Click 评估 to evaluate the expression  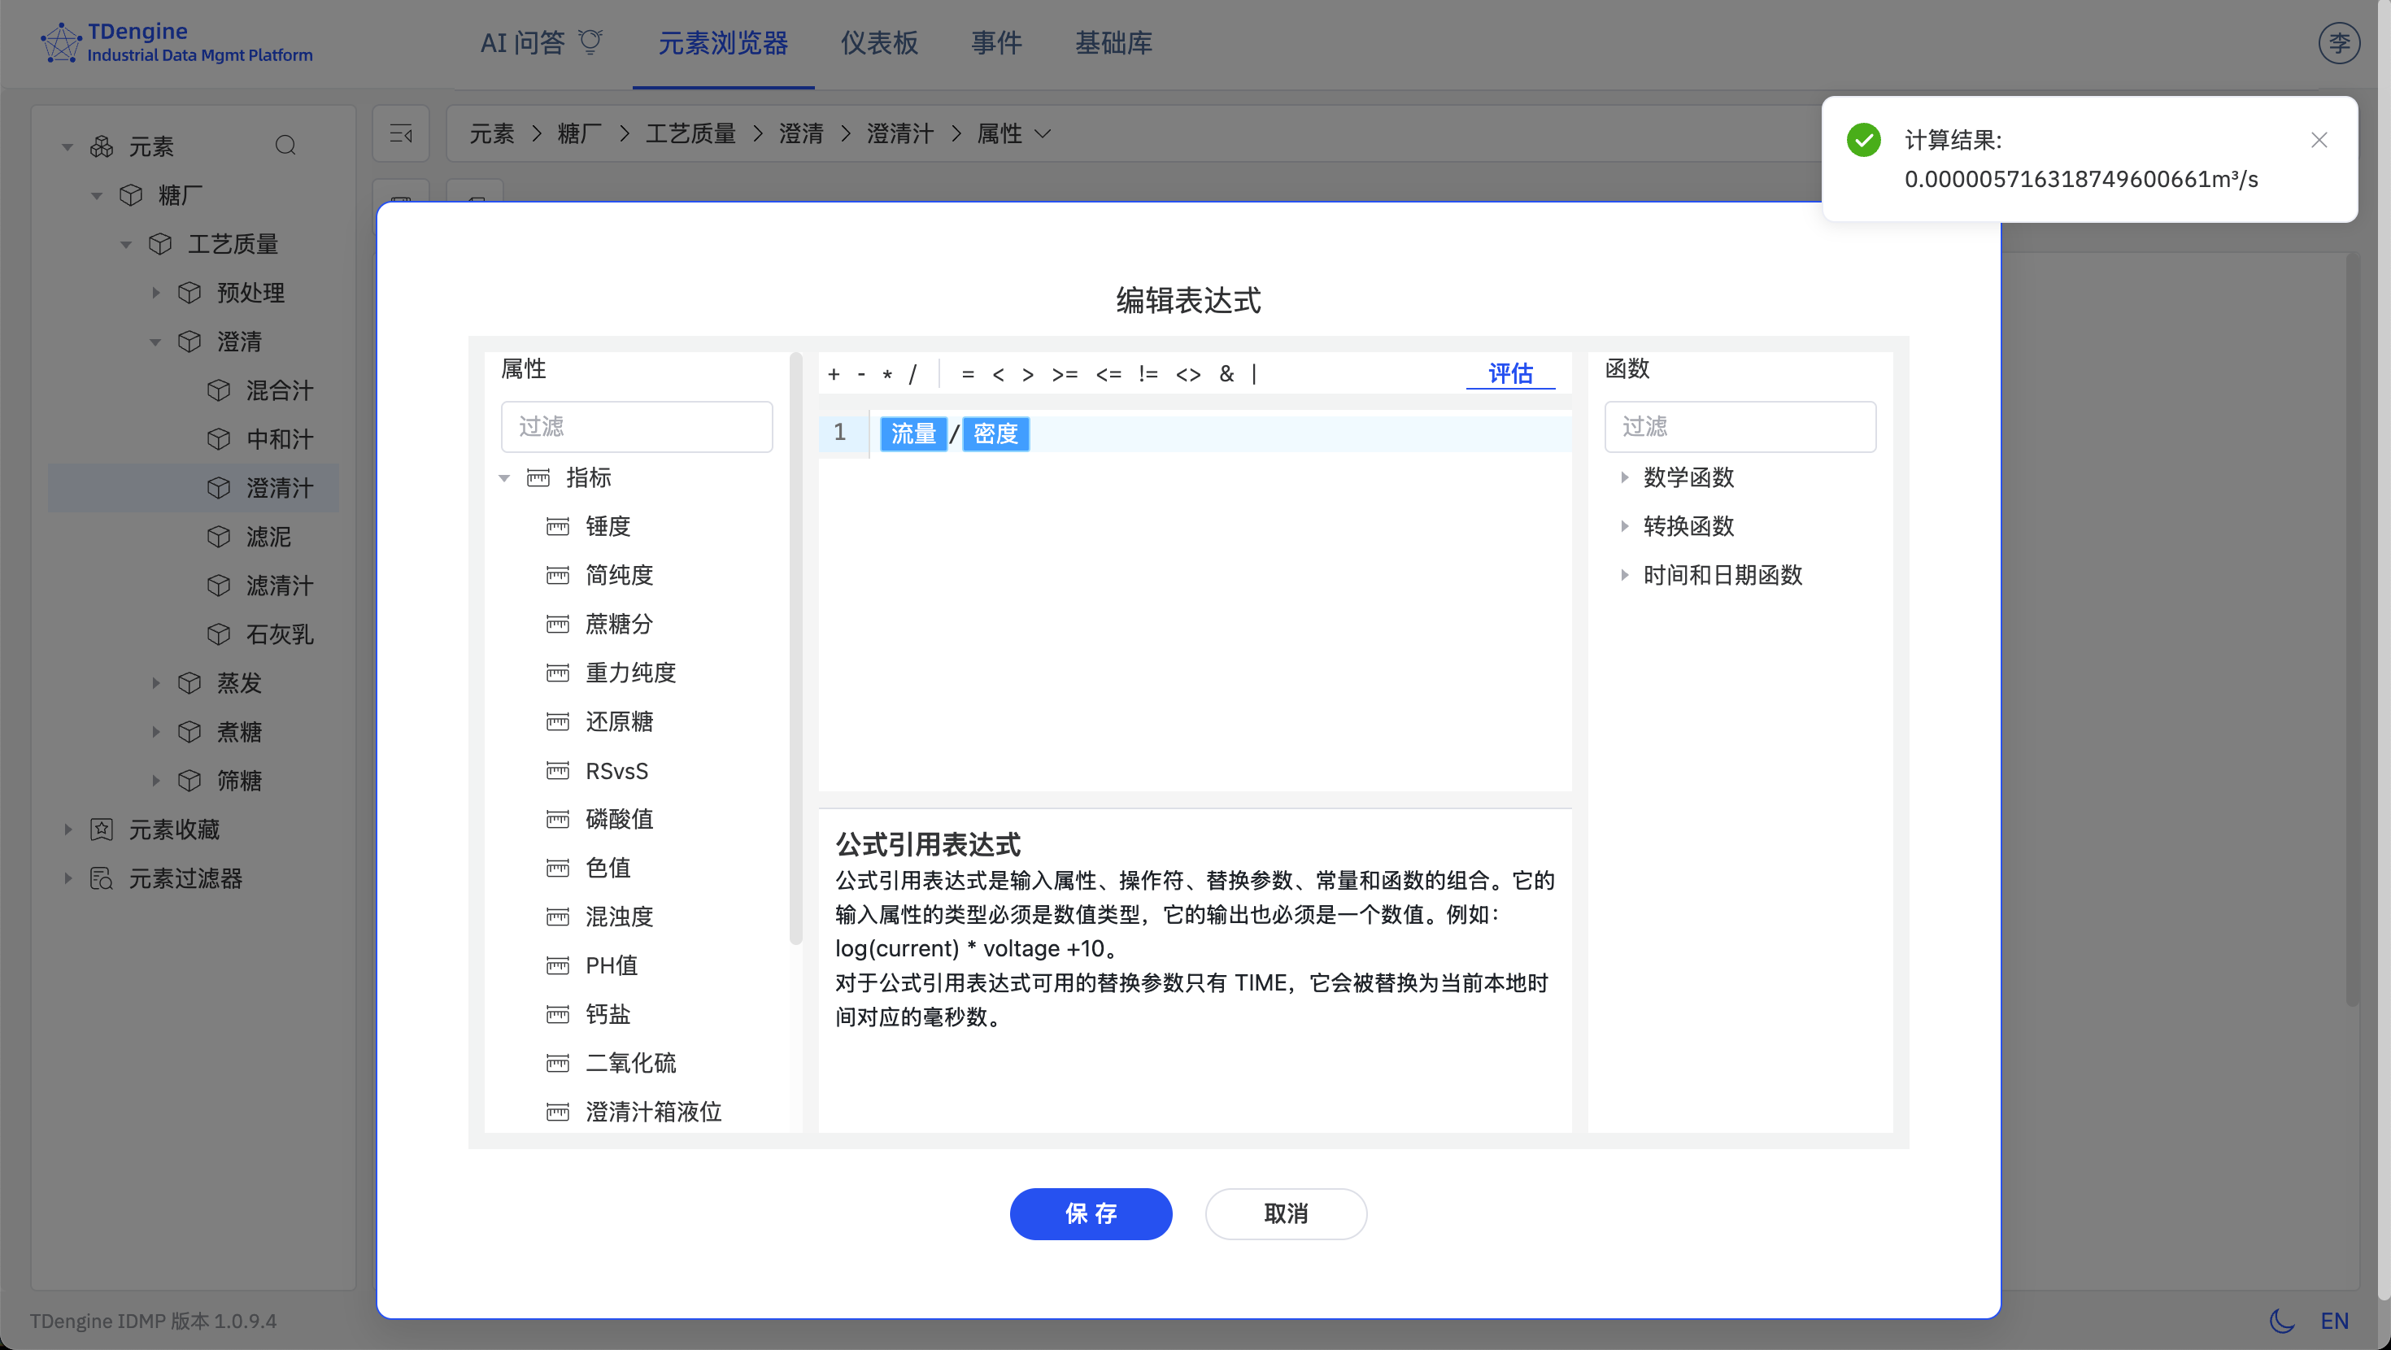click(1509, 373)
